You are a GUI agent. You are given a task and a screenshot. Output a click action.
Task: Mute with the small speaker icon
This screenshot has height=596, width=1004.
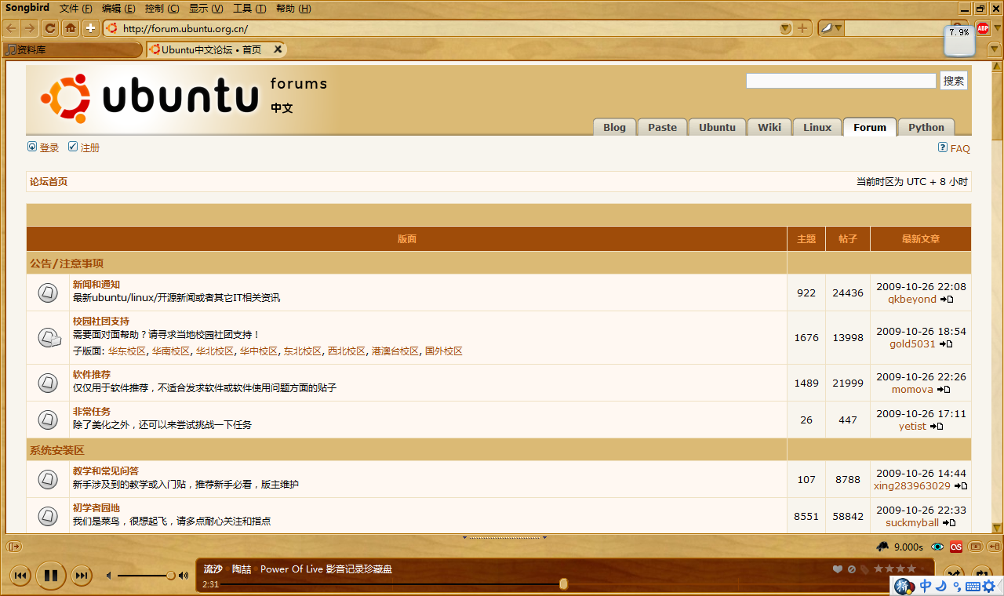(109, 576)
